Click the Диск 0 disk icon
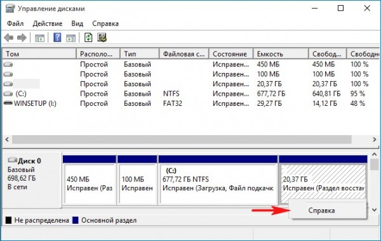The width and height of the screenshot is (381, 241). pyautogui.click(x=13, y=160)
